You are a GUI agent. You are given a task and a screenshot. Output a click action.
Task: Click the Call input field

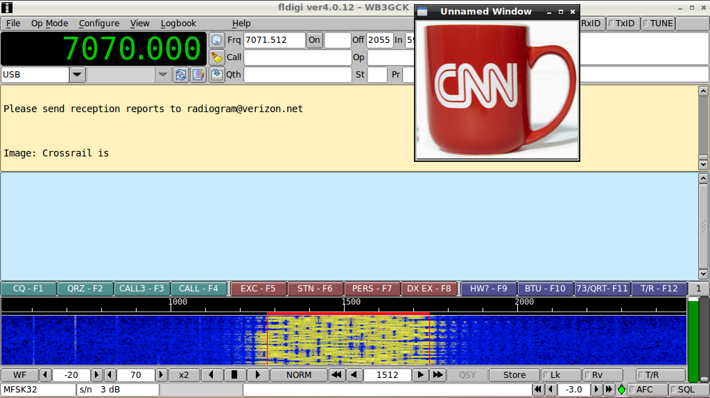297,57
